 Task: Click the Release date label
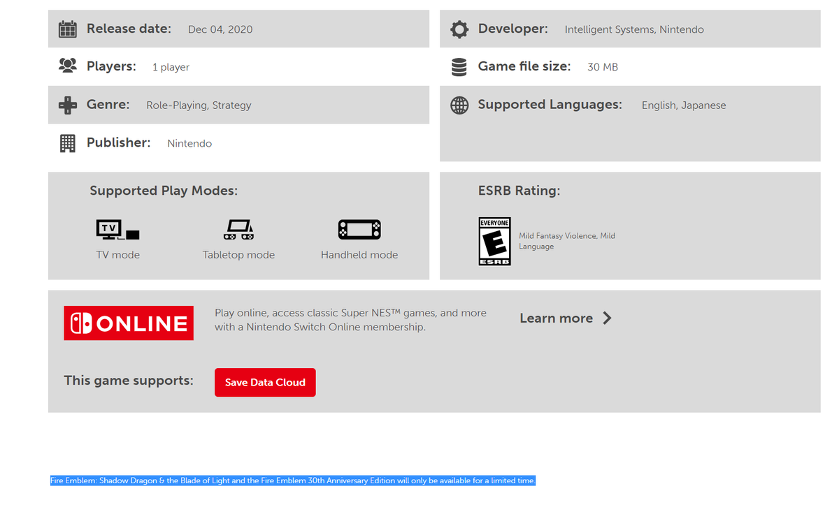click(x=129, y=29)
